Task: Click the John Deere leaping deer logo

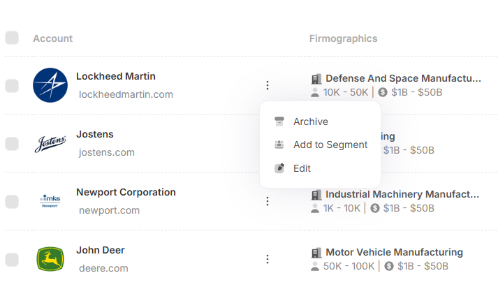Action: pos(50,259)
